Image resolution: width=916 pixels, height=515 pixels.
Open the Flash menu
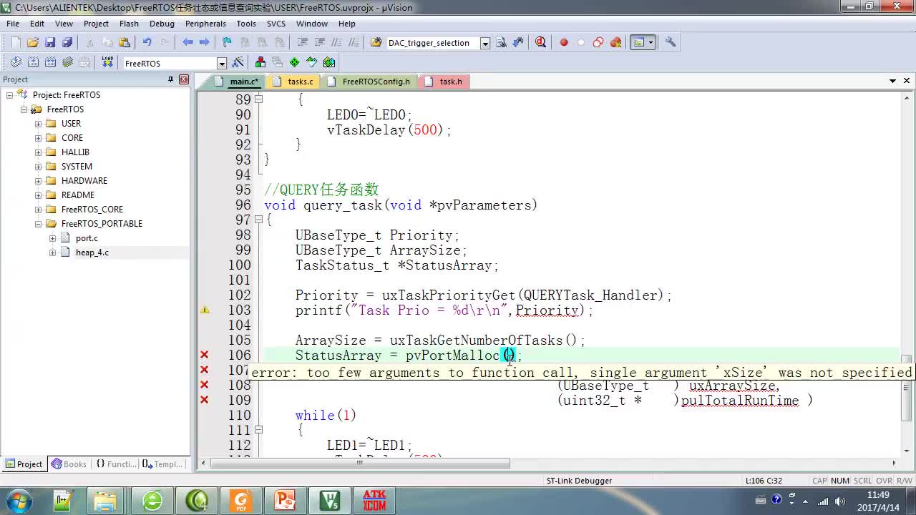(x=129, y=24)
